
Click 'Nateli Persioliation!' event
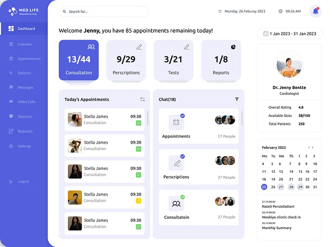[x=278, y=206]
